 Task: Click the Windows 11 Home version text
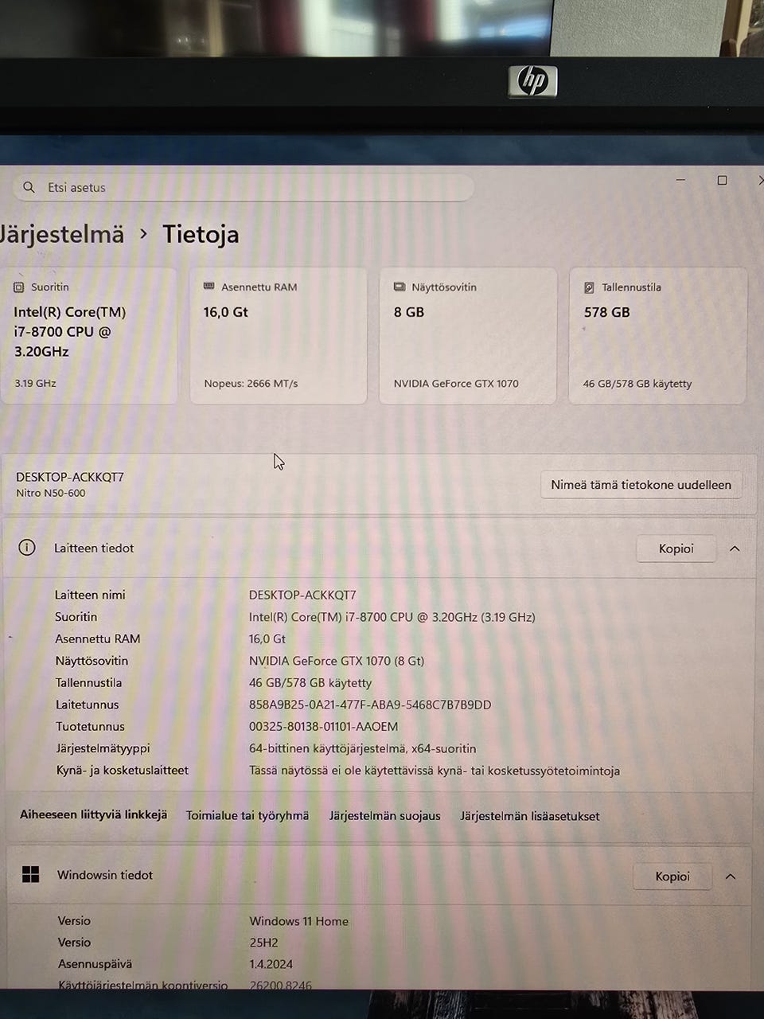298,921
